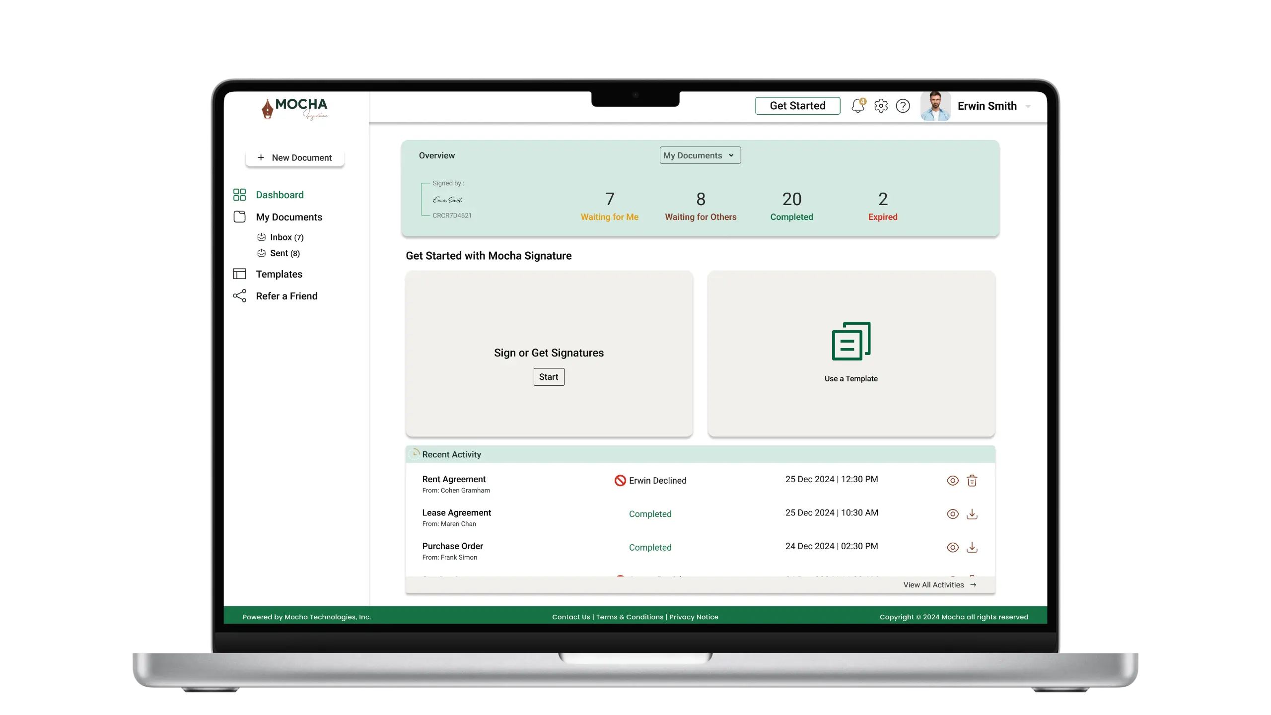Open the My Documents overview dropdown
The image size is (1271, 715).
click(700, 155)
